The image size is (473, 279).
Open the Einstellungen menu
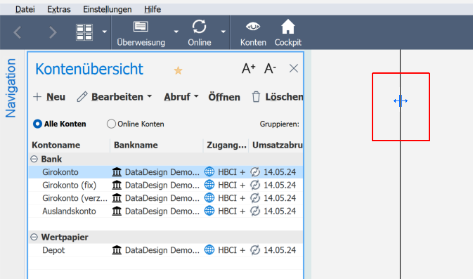tap(108, 9)
